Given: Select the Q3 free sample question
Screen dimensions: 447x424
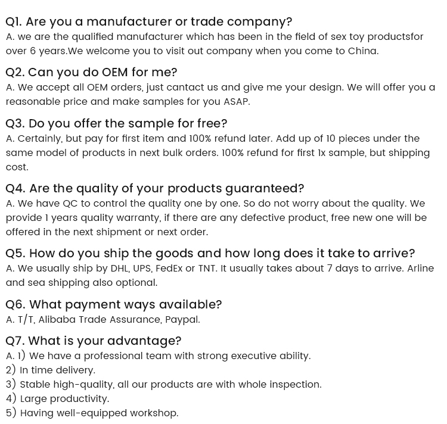Looking at the screenshot, I should point(116,124).
